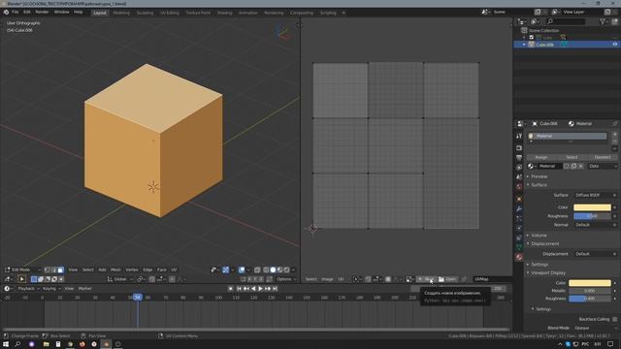Open the File menu
The image size is (621, 349).
pos(16,13)
